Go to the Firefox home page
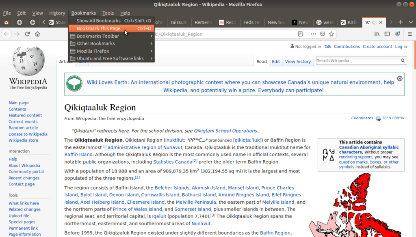The height and width of the screenshot is (237, 416). tap(37, 34)
